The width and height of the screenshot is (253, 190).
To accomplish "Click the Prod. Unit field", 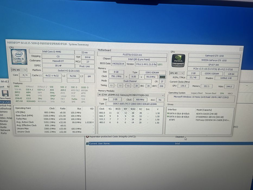I will (x=85, y=66).
